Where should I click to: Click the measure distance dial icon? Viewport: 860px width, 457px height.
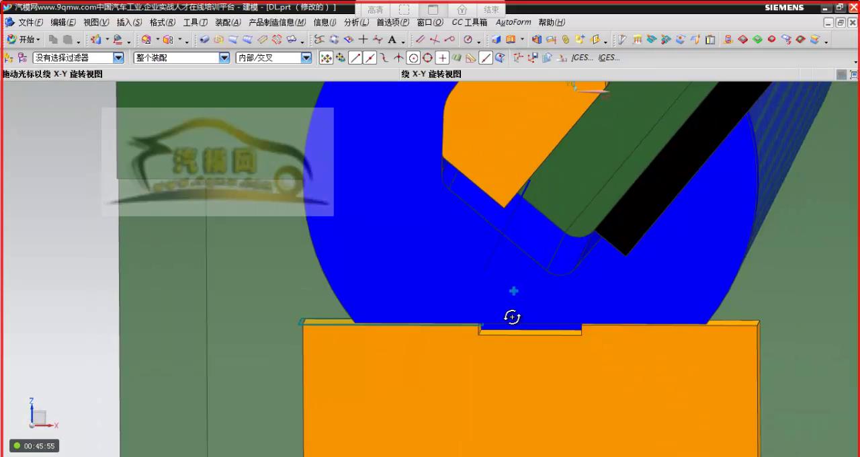pyautogui.click(x=468, y=40)
